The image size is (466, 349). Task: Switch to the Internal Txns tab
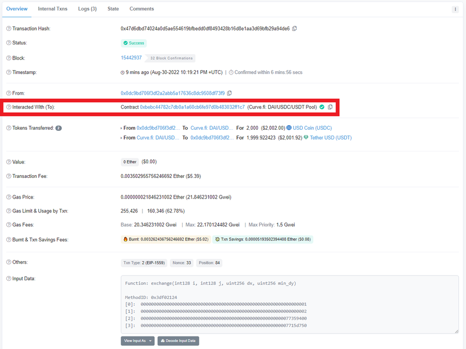pyautogui.click(x=52, y=9)
